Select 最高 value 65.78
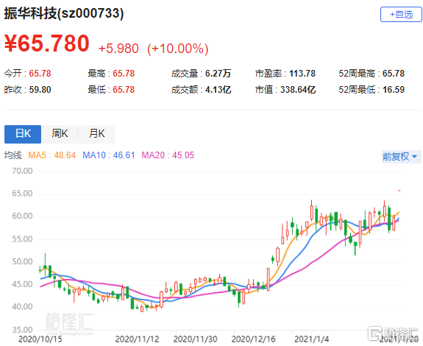The image size is (423, 346). point(124,74)
